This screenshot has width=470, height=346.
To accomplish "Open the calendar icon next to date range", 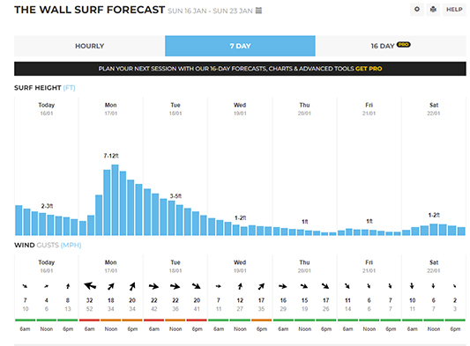I will click(x=258, y=11).
